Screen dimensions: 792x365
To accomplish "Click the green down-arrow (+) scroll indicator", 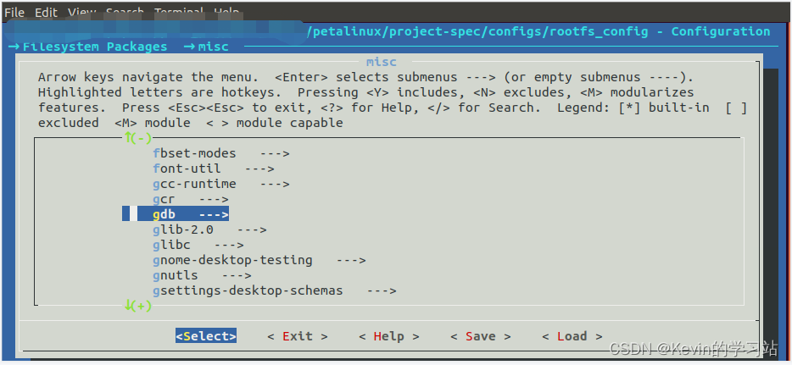I will (x=138, y=306).
